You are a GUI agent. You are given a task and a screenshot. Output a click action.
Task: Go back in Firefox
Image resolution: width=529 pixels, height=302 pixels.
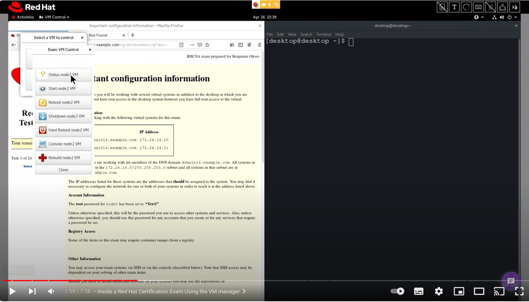(x=14, y=45)
